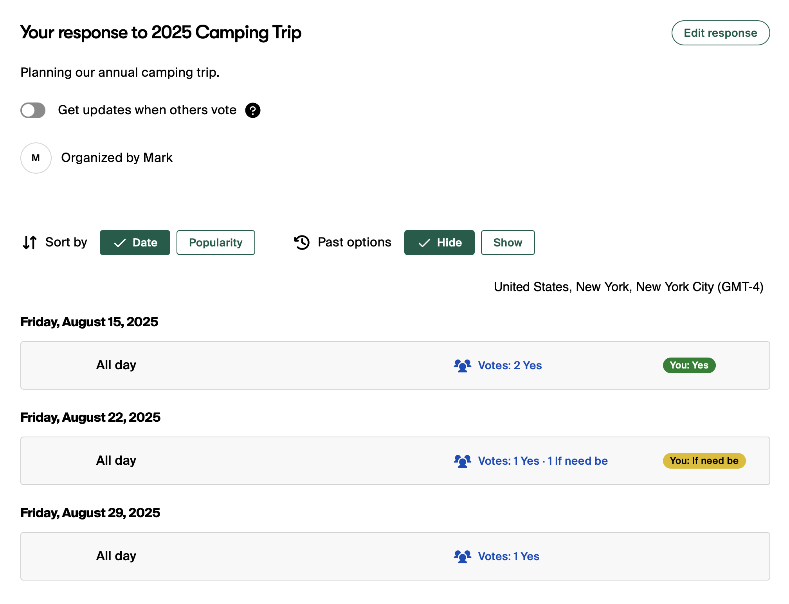The width and height of the screenshot is (789, 604).
Task: Click the Edit response button
Action: pyautogui.click(x=721, y=33)
